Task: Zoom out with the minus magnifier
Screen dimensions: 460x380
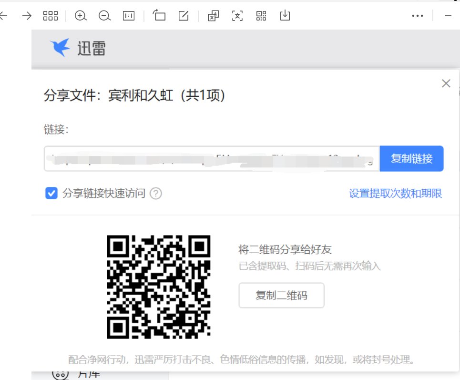Action: (x=105, y=16)
